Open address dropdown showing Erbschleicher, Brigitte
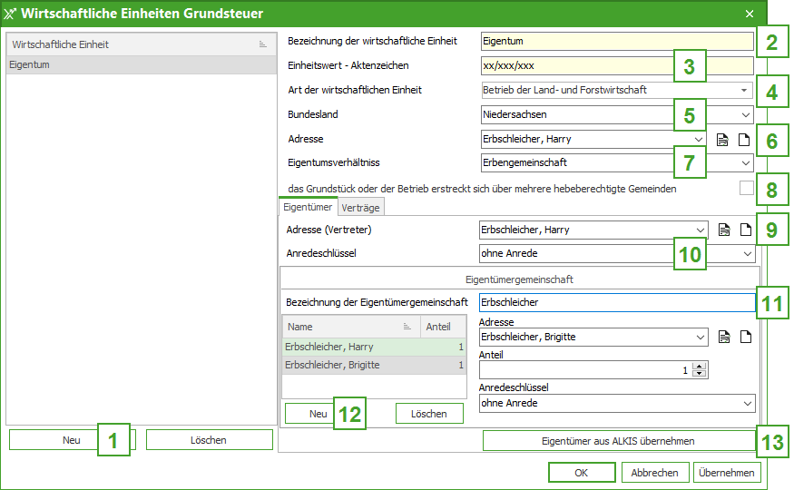This screenshot has width=794, height=490. pos(701,338)
